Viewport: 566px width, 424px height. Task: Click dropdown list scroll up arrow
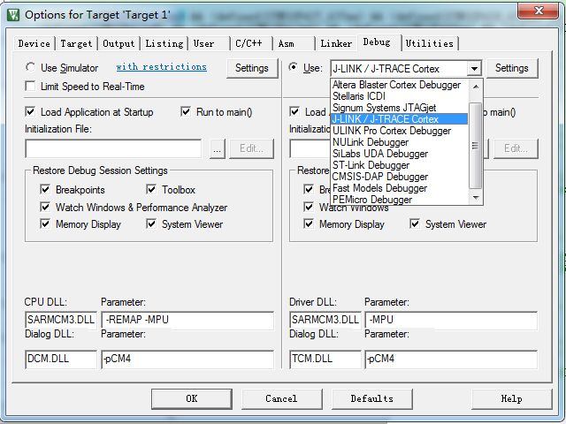click(x=476, y=87)
